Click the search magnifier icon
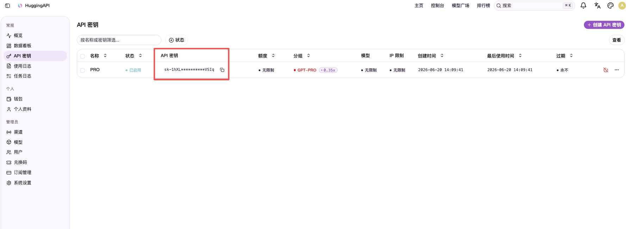The width and height of the screenshot is (629, 229). point(499,6)
